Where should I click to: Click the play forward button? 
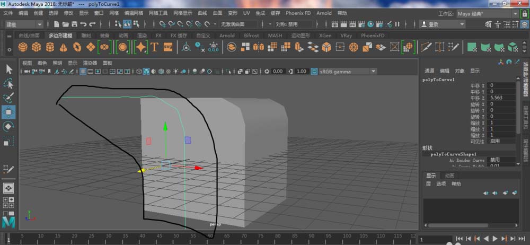[x=495, y=239]
